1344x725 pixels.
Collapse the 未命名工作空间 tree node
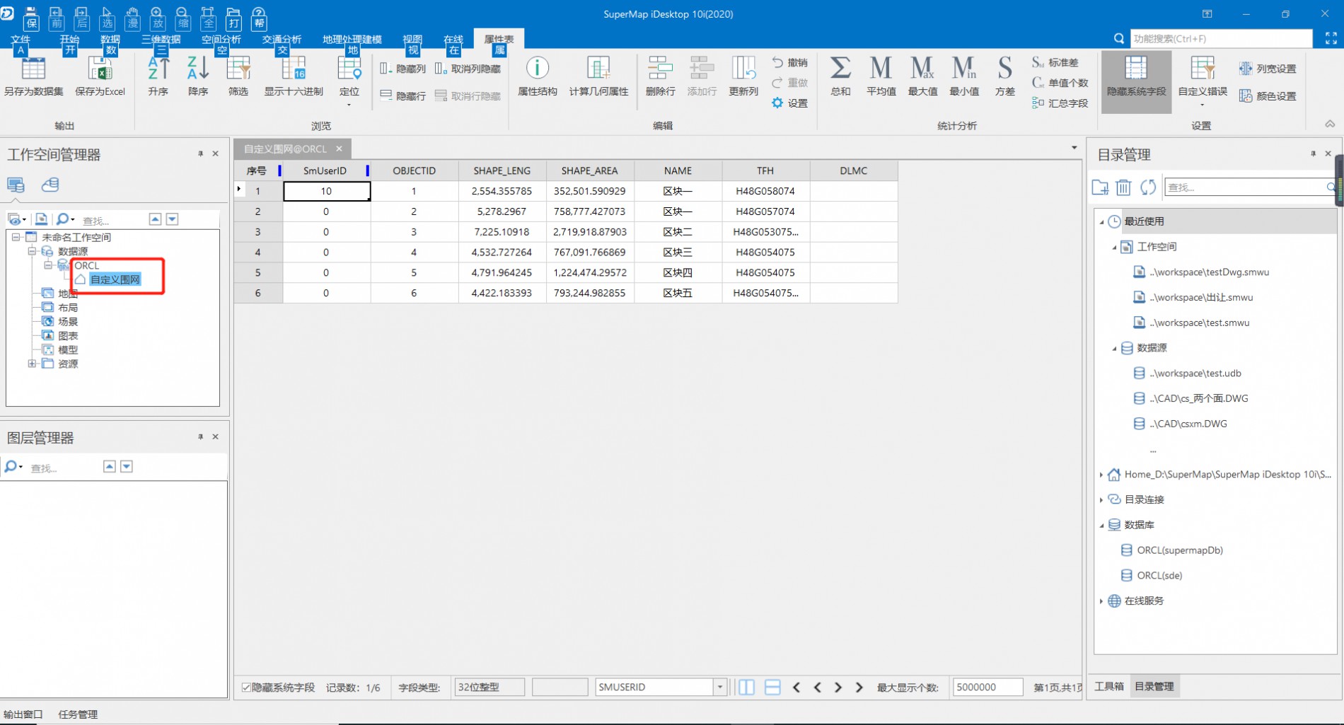point(16,237)
